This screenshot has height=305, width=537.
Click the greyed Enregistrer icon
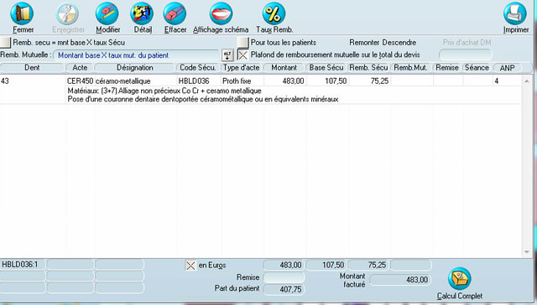click(x=68, y=13)
